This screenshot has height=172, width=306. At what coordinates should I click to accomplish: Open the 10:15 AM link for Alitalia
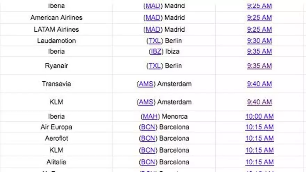coord(259,162)
